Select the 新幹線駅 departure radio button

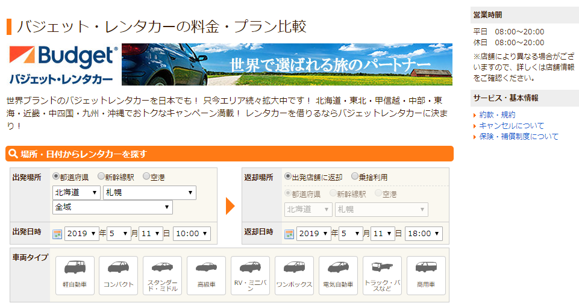[101, 177]
